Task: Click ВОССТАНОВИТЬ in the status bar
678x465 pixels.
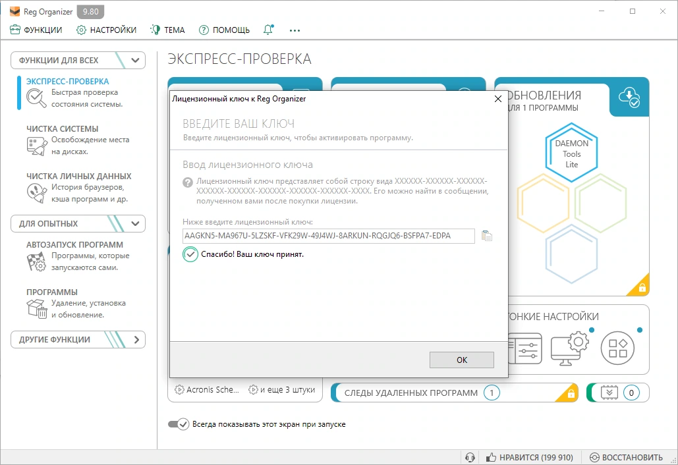Action: pyautogui.click(x=626, y=457)
